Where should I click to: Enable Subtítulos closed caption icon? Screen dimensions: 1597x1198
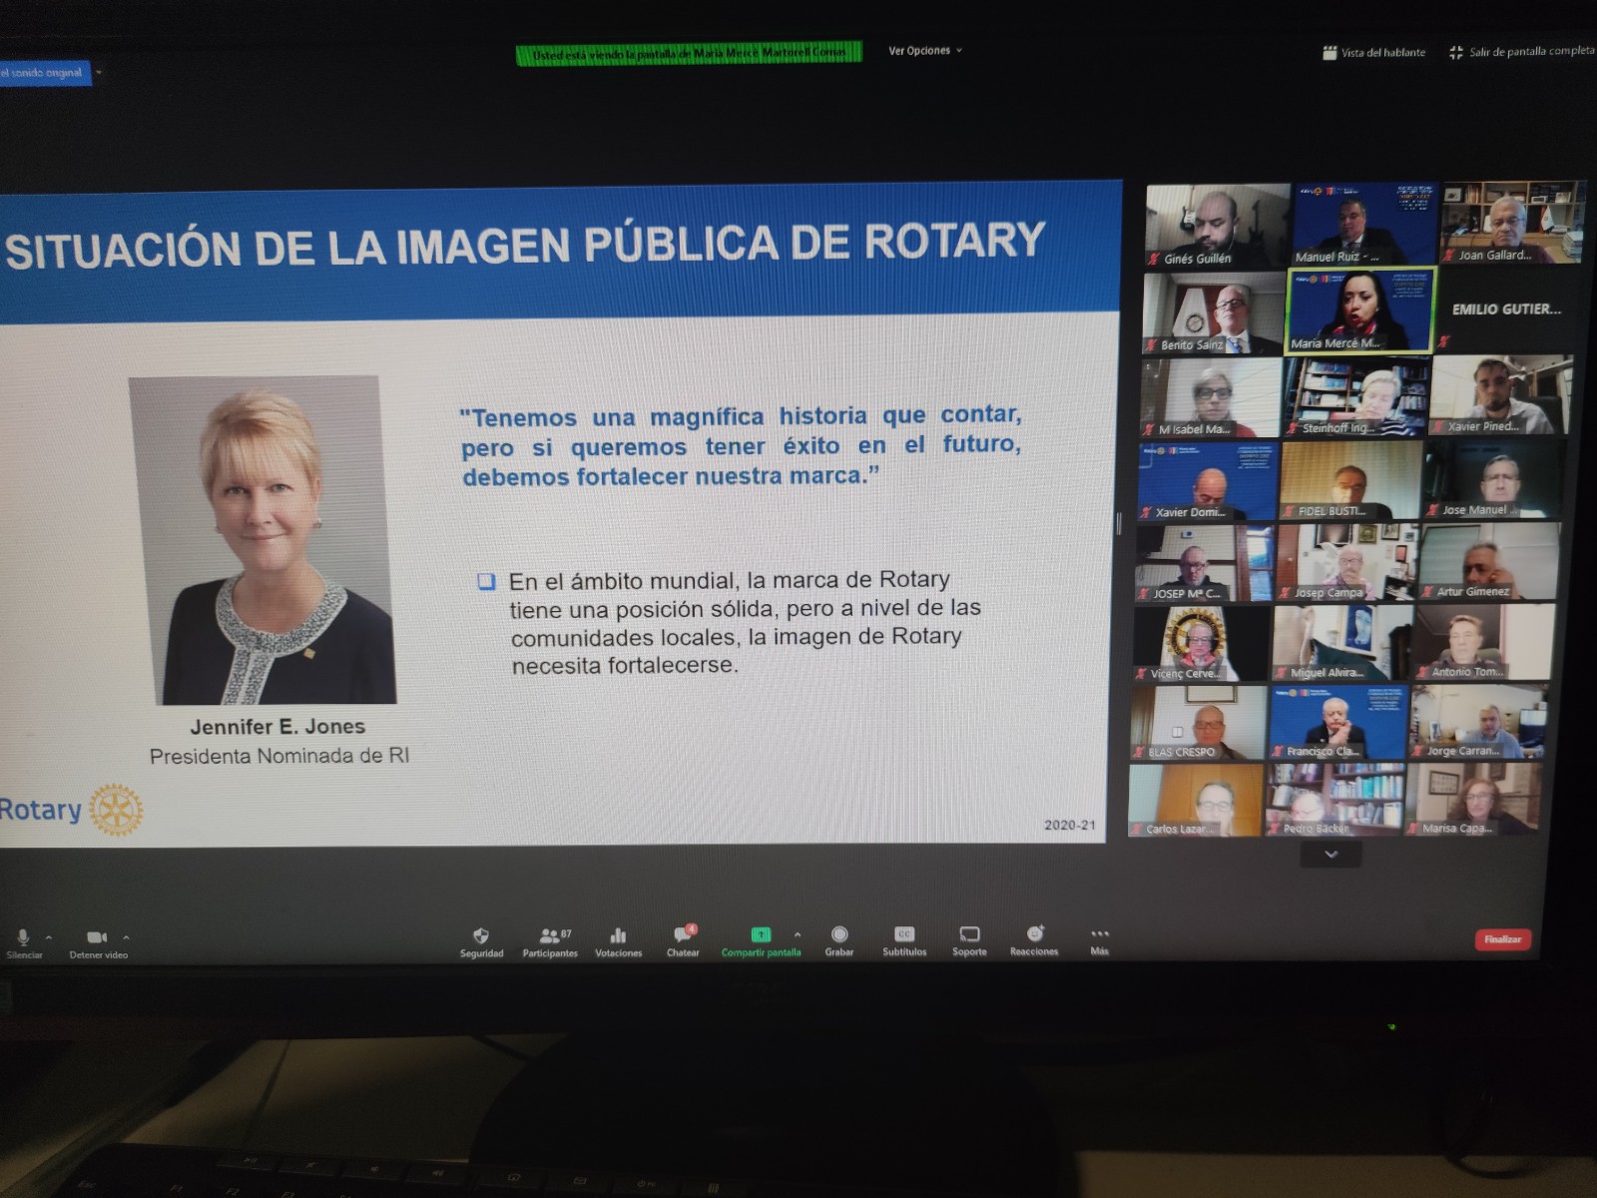904,934
